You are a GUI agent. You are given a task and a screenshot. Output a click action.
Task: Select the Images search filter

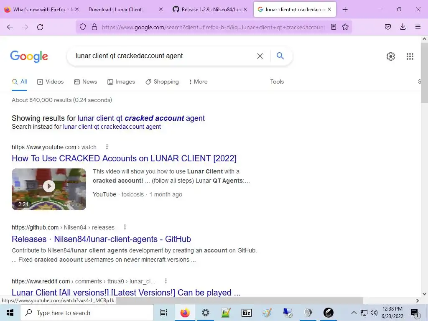click(x=121, y=82)
